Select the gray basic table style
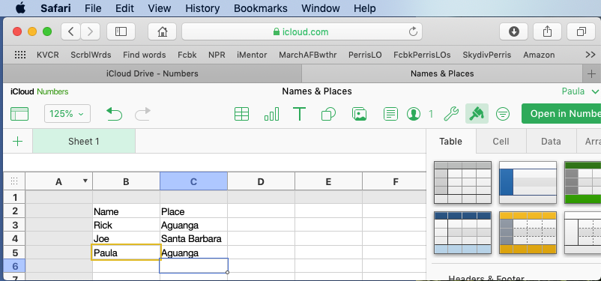The width and height of the screenshot is (601, 281). pos(462,183)
